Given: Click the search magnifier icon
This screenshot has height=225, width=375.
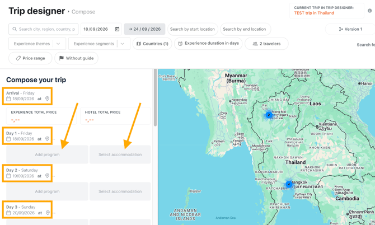Looking at the screenshot, I should pos(15,29).
